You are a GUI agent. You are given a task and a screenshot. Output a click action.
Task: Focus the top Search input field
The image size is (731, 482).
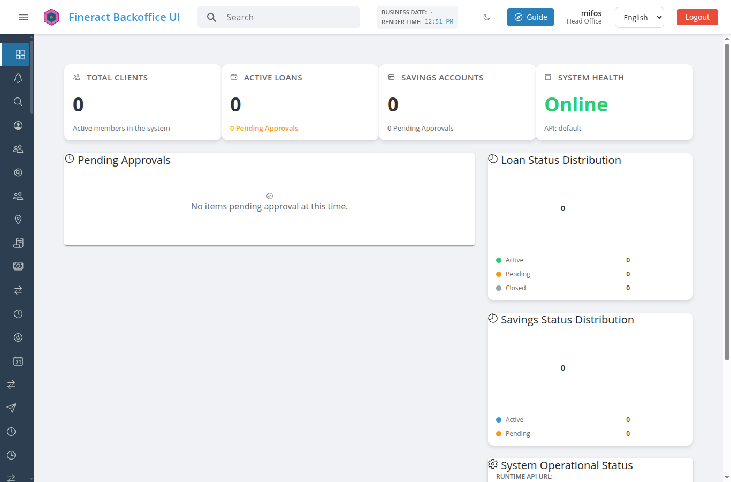pos(279,17)
